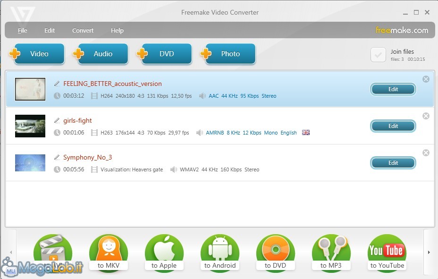438x279 pixels.
Task: Open the File menu
Action: point(22,30)
